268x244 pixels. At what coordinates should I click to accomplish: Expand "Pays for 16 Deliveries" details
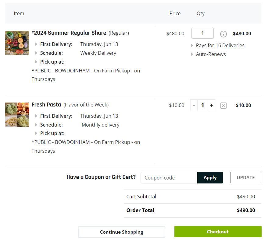tap(192, 45)
